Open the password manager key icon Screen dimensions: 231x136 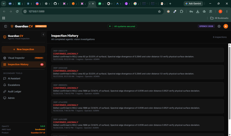191,11
